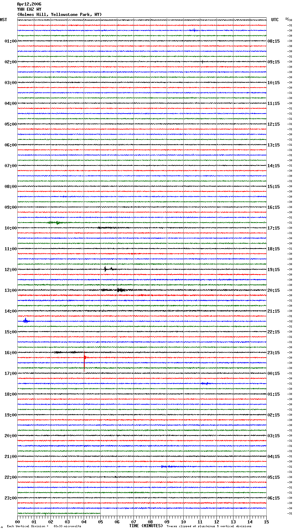The width and height of the screenshot is (294, 531).
Task: Click the UTC label "06:15"
Action: pyautogui.click(x=274, y=498)
